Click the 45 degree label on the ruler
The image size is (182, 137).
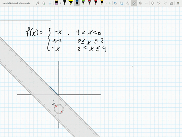(54, 104)
